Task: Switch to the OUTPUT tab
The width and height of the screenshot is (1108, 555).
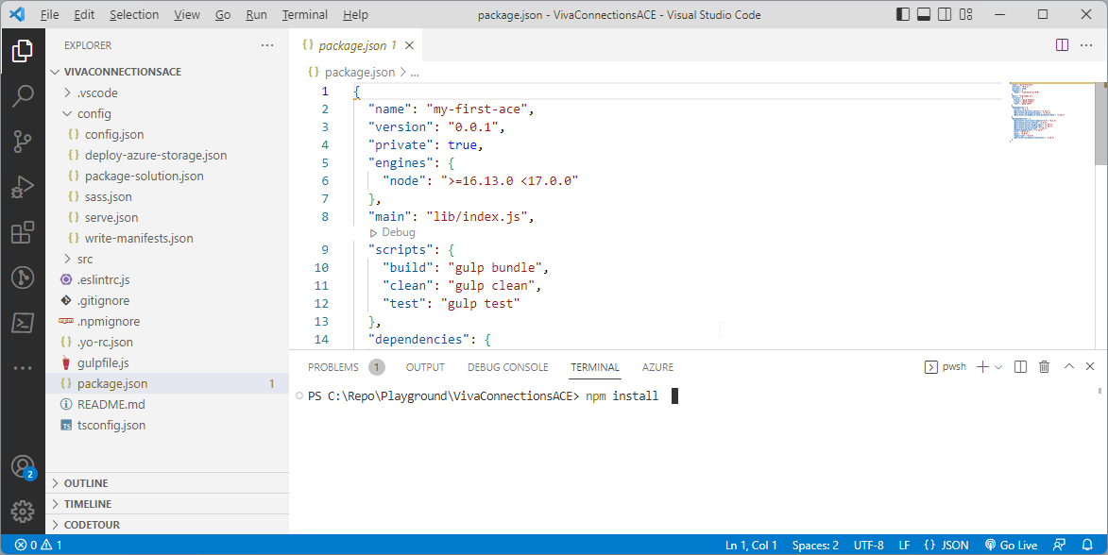Action: pos(424,367)
